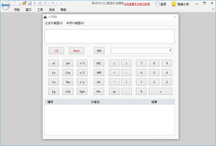The height and width of the screenshot is (146, 216).
Task: Click the undo arrow icon
Action: [x=45, y=3]
